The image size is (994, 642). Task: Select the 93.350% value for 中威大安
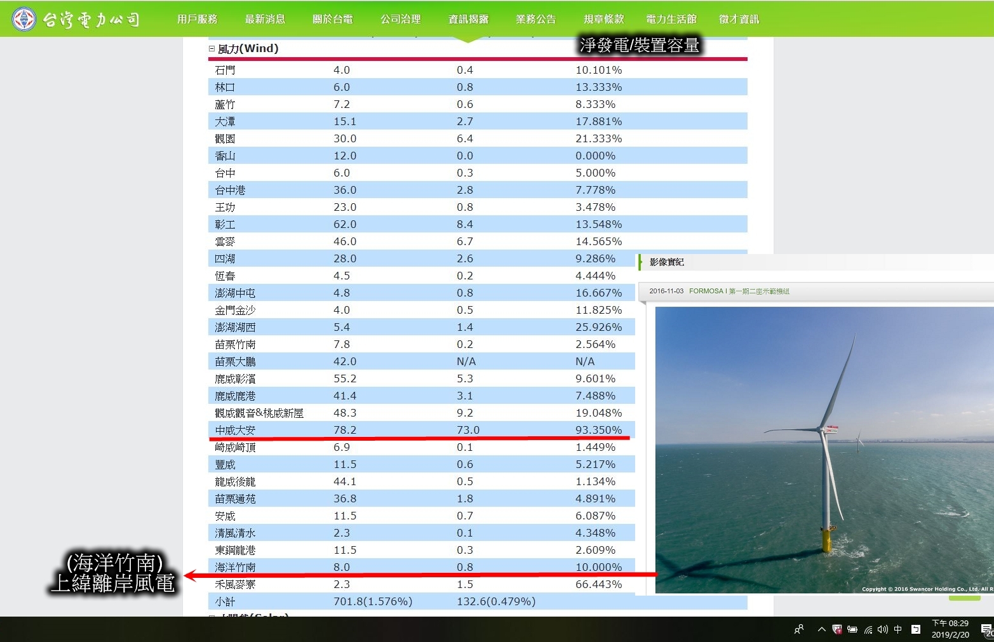click(599, 430)
